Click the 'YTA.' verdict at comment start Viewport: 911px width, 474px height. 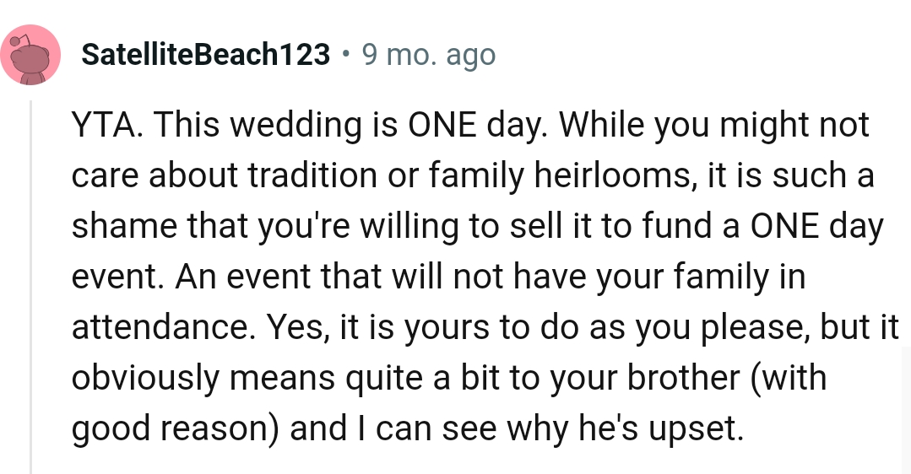coord(107,124)
